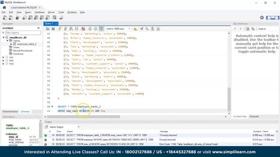
Task: Beautify the query with broom icon
Action: pos(142,29)
